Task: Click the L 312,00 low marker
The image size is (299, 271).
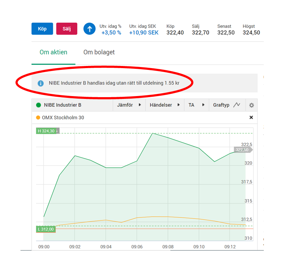Action: 46,229
